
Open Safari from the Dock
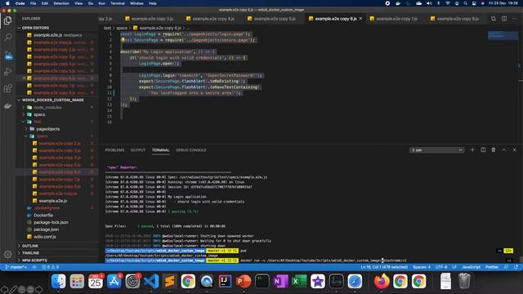tap(355, 281)
